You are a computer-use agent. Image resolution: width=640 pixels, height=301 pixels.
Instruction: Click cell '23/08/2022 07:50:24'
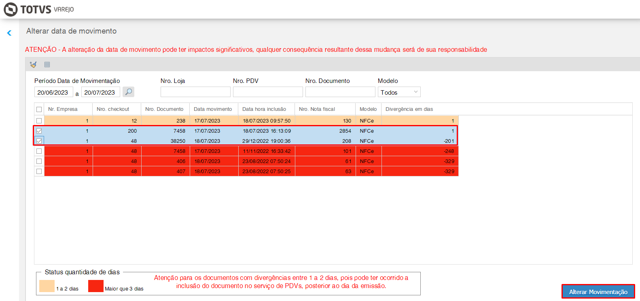267,161
